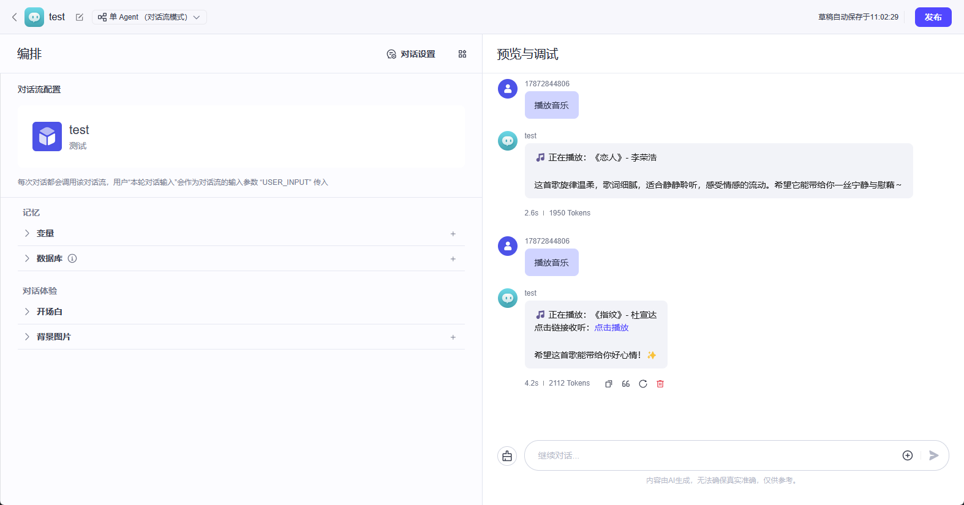This screenshot has height=505, width=964.
Task: Click the grid layout icon beside 对话设置
Action: tap(462, 54)
